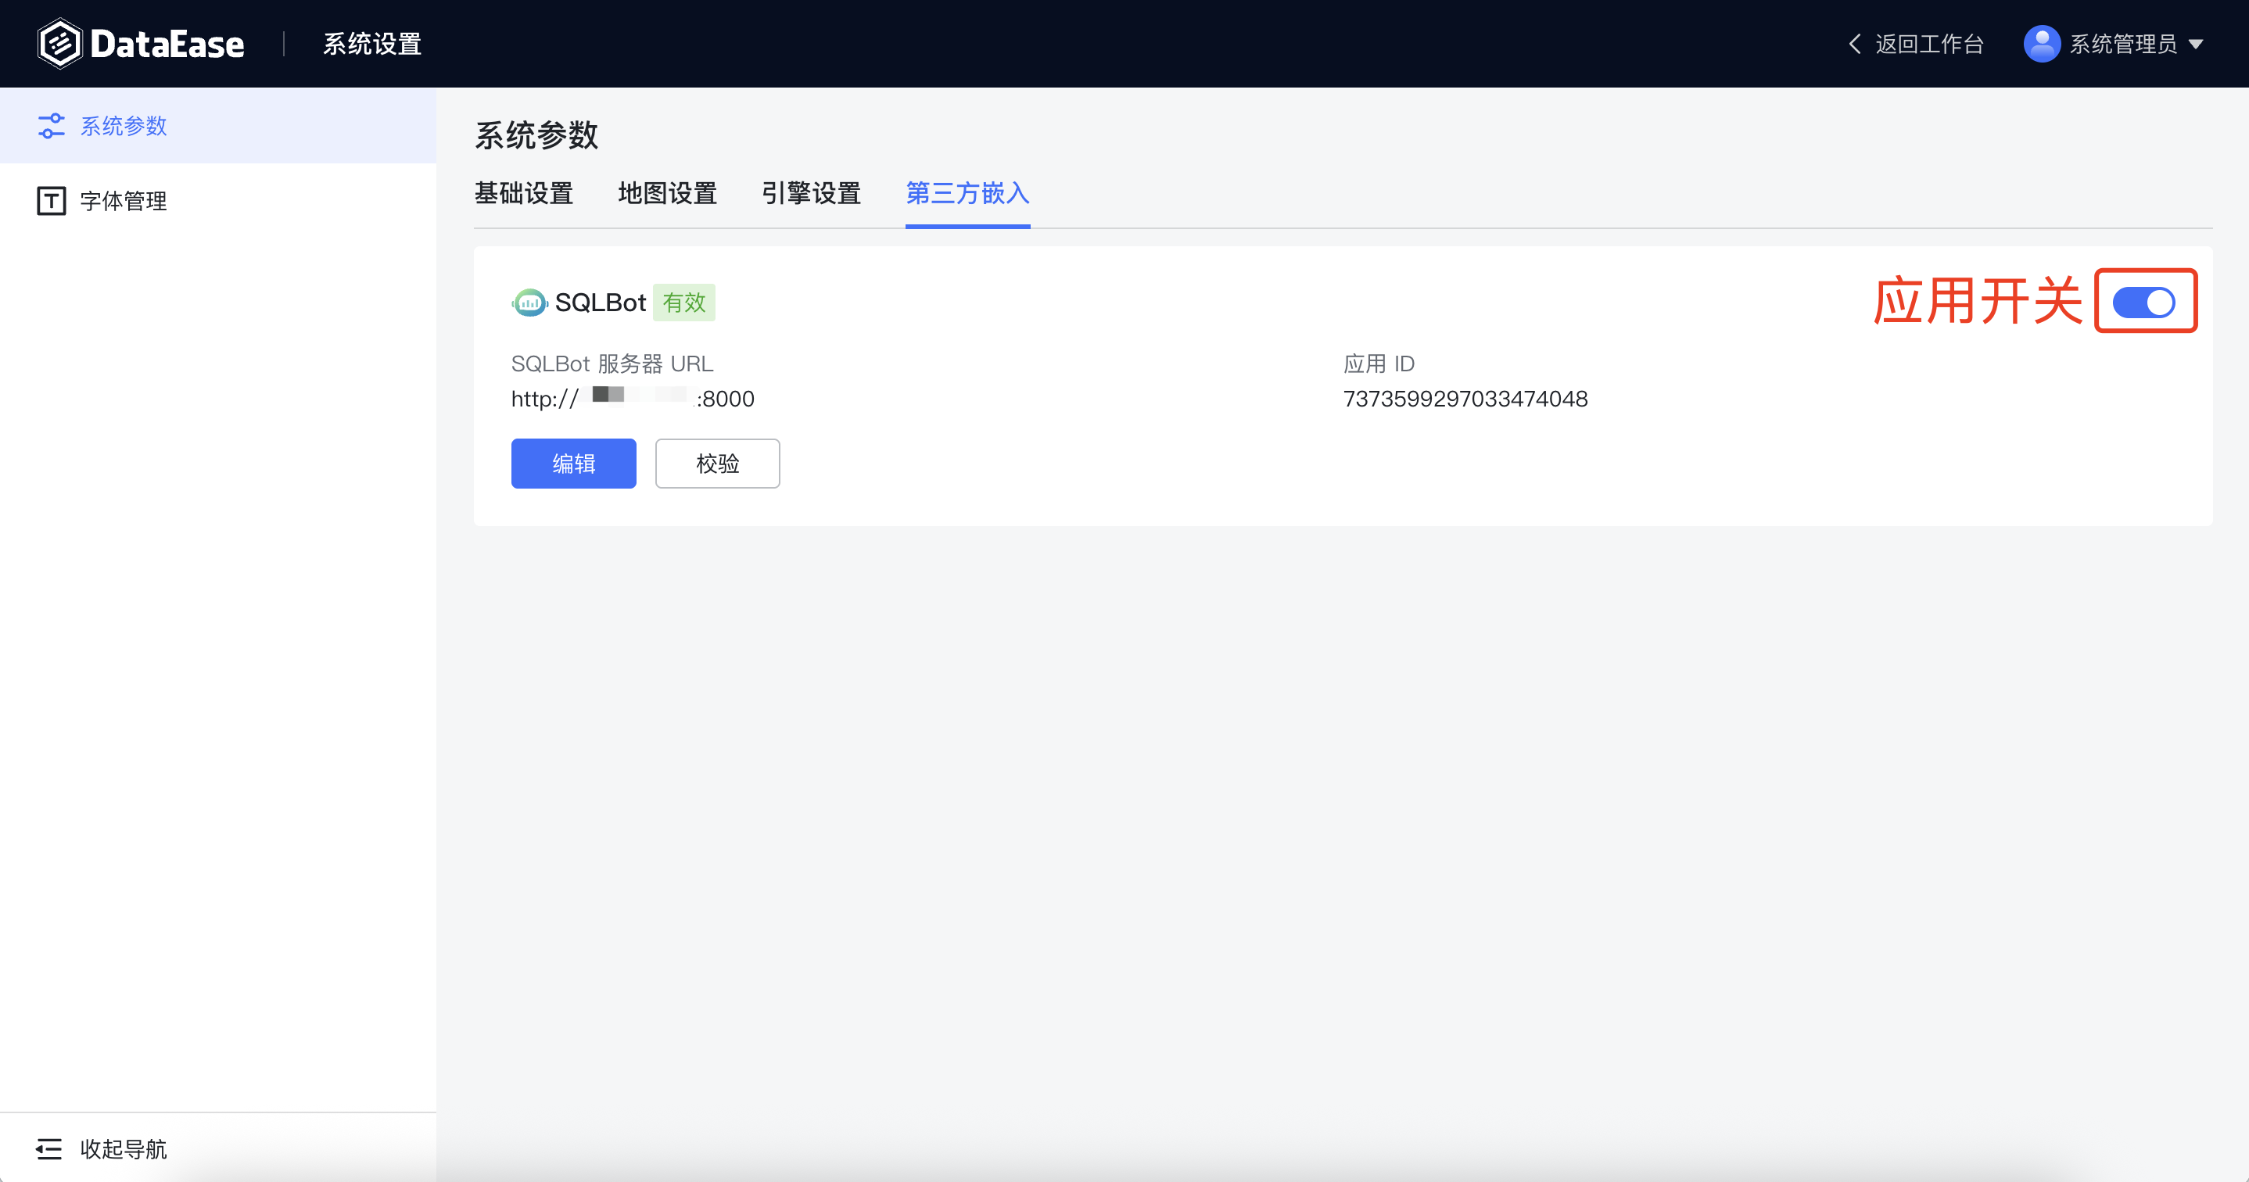Screen dimensions: 2249x1182
Task: Click the 编辑 button
Action: coord(572,464)
